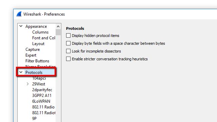Viewport: 217px width, 122px height.
Task: Expand the 29West protocol entry
Action: pyautogui.click(x=28, y=84)
